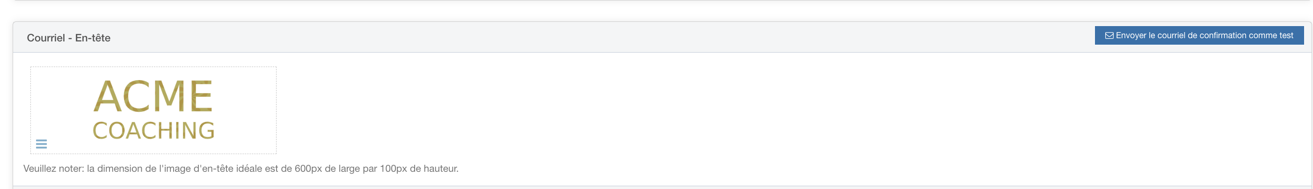This screenshot has width=1313, height=189.
Task: Click the mail icon beside "Envoyer"
Action: (1109, 35)
